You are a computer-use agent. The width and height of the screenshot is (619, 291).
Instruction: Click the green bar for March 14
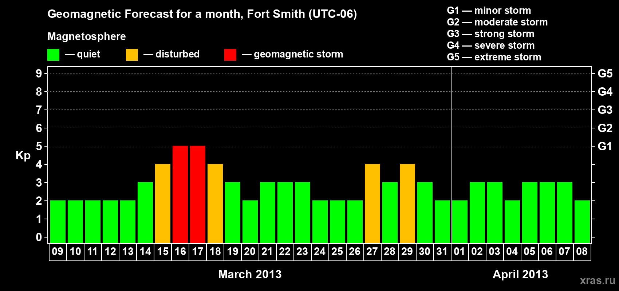pyautogui.click(x=145, y=213)
